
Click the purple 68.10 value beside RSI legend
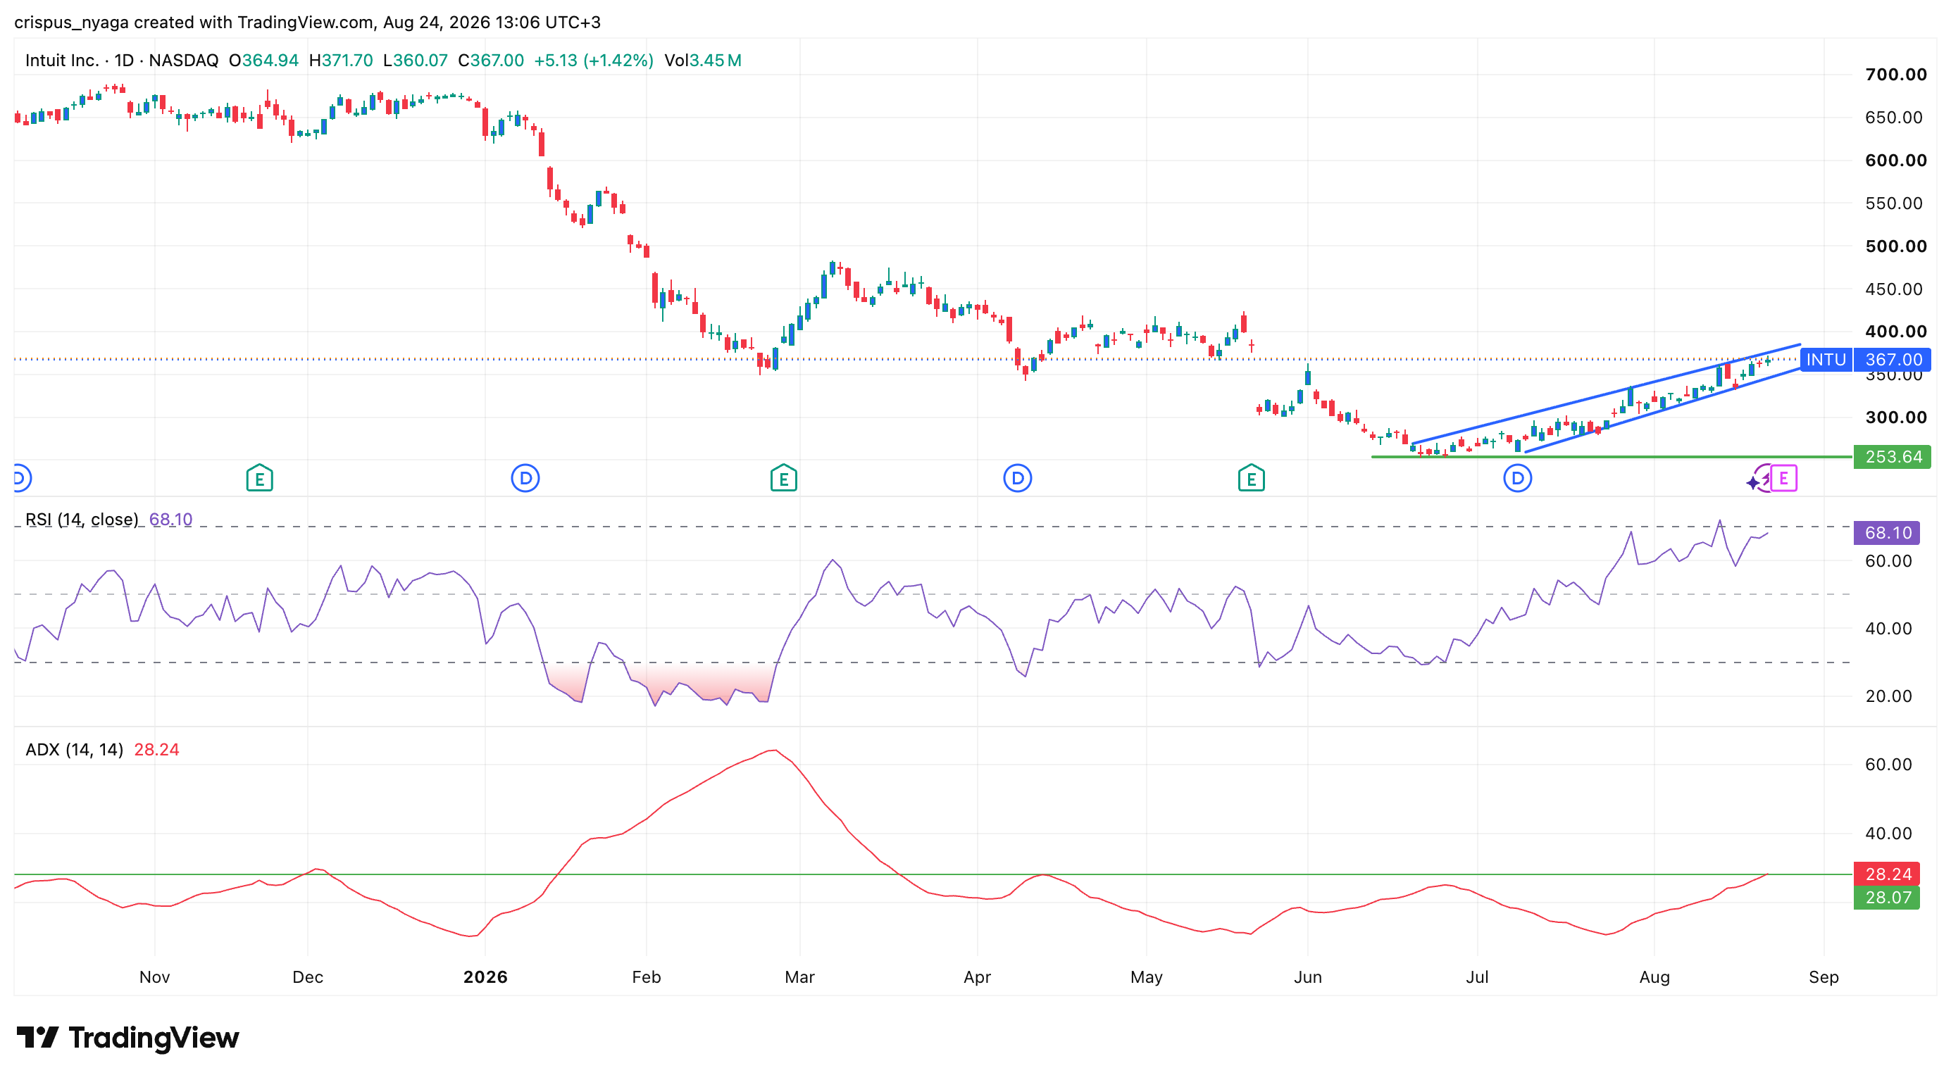click(x=170, y=519)
